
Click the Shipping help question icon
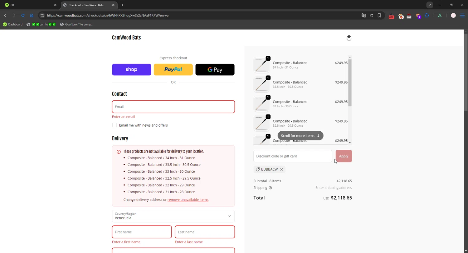click(x=270, y=188)
